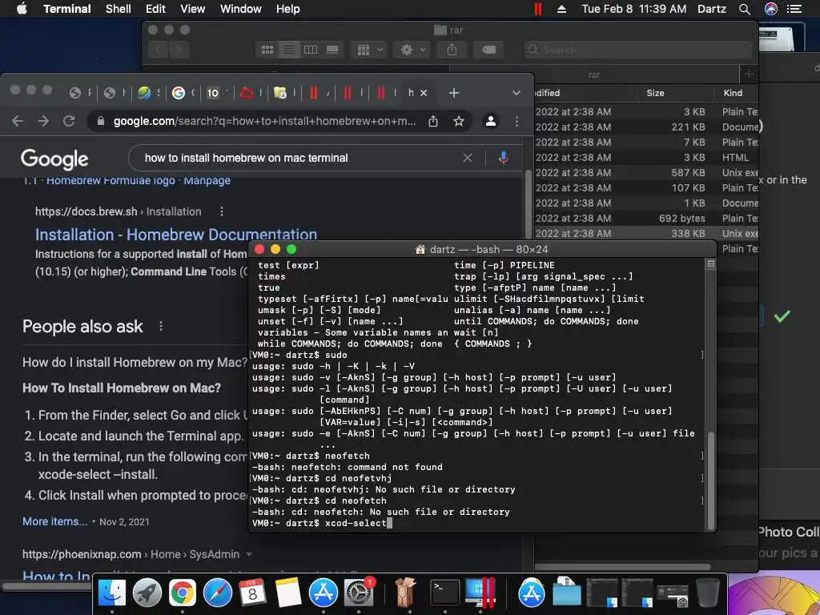Screen dimensions: 820x615
Task: Open Installation - Homebrew Documentation link
Action: (176, 235)
